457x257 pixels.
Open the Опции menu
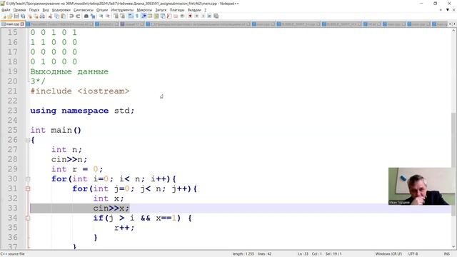pos(102,10)
